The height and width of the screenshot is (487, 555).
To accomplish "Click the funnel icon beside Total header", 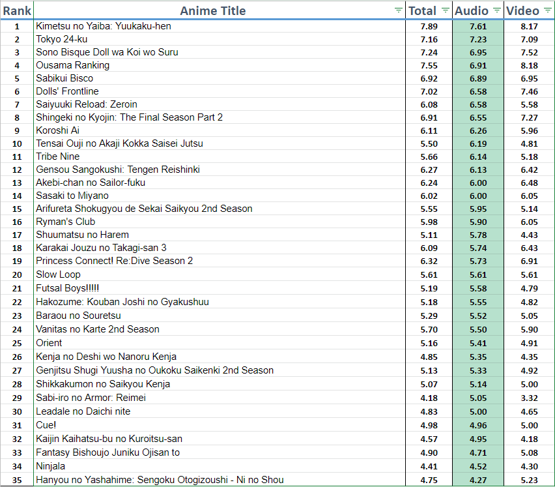I will coord(445,10).
